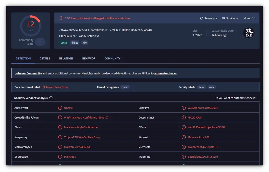Click the info icon beside Security vendors' analysis

[x=51, y=98]
